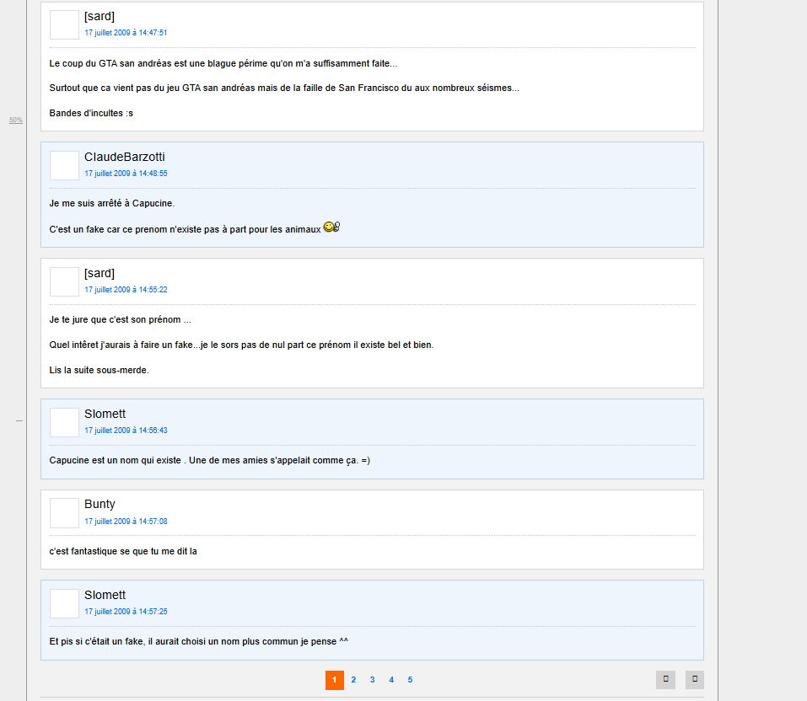The image size is (807, 701).
Task: Click the last grey square button after pagination
Action: [695, 679]
